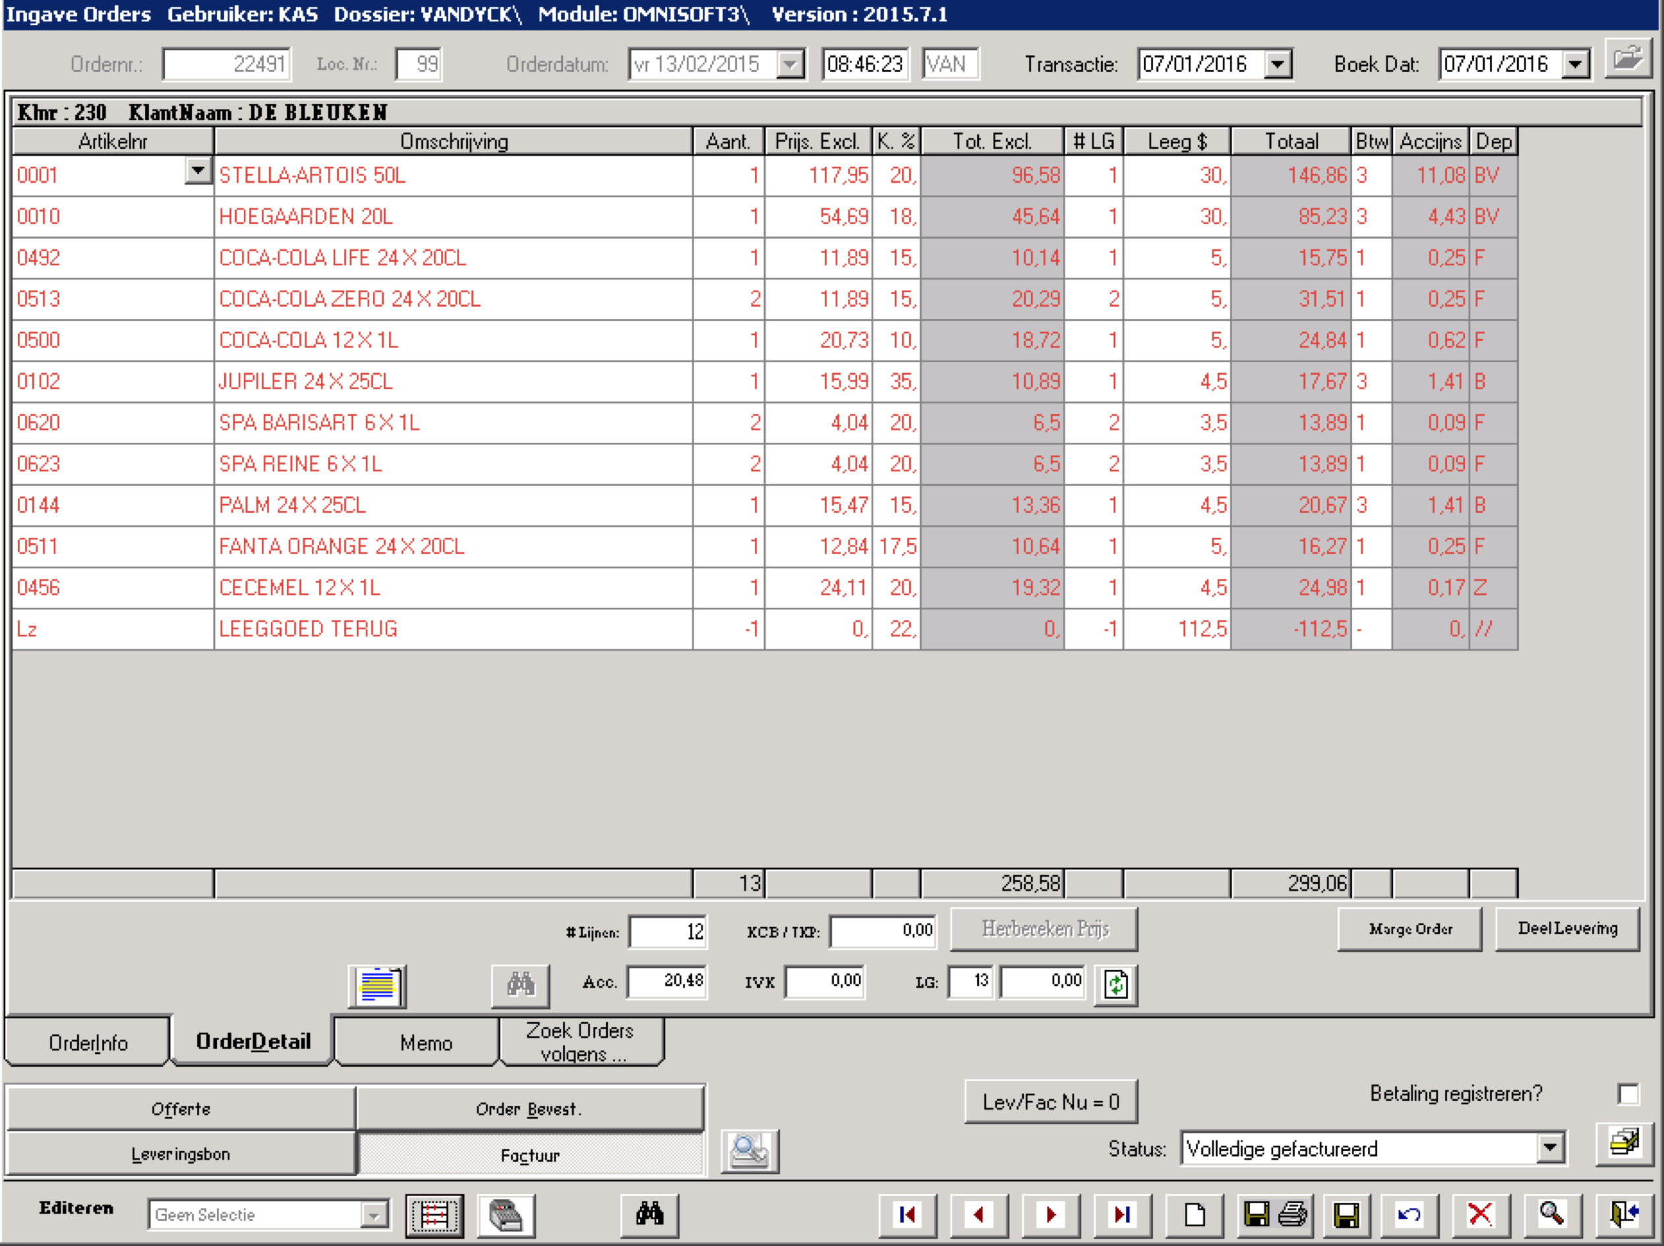Click the Leveringsbon button
Viewport: 1664px width, 1246px height.
(x=181, y=1154)
